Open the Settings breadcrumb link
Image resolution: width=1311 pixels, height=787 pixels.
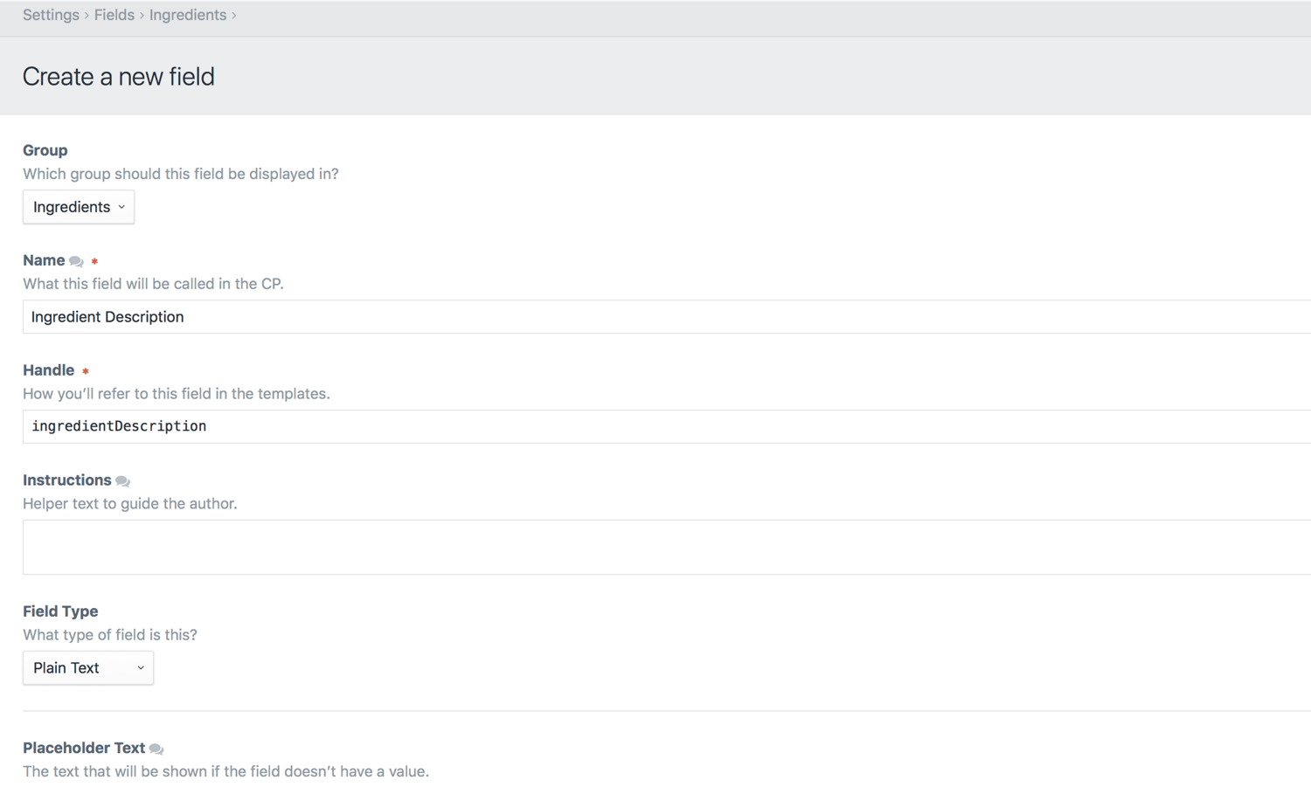[x=51, y=15]
